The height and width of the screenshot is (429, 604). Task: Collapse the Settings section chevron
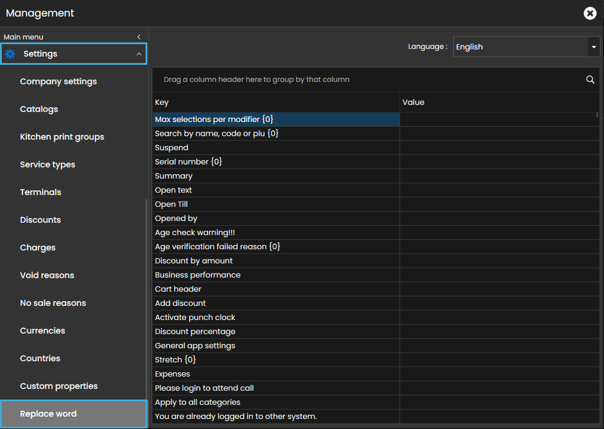[138, 54]
